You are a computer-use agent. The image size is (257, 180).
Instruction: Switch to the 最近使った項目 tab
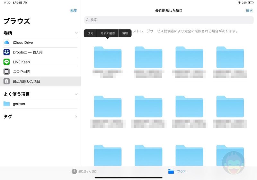tap(84, 171)
